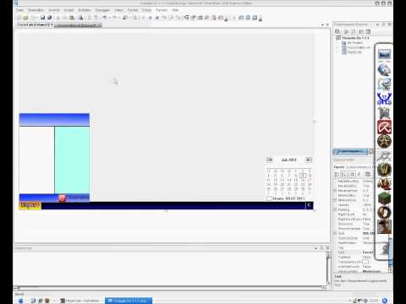Open the round dark emblem dock icon
Image resolution: width=406 pixels, height=304 pixels.
click(384, 141)
